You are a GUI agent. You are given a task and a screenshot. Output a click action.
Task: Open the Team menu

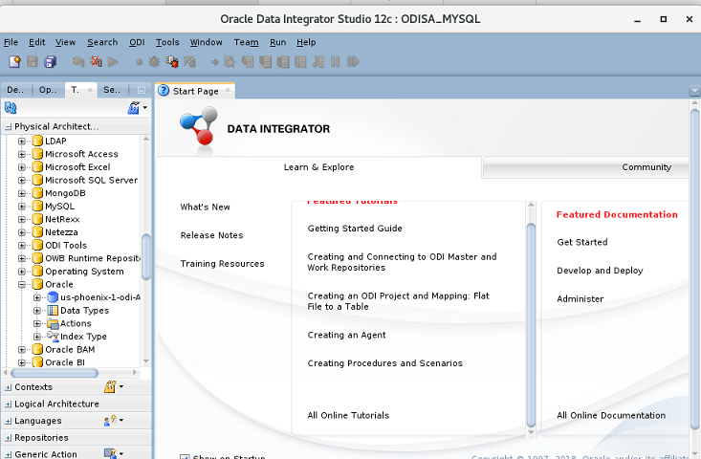246,42
